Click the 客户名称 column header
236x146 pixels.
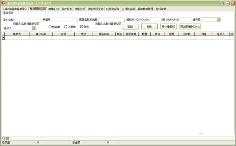(x=41, y=34)
